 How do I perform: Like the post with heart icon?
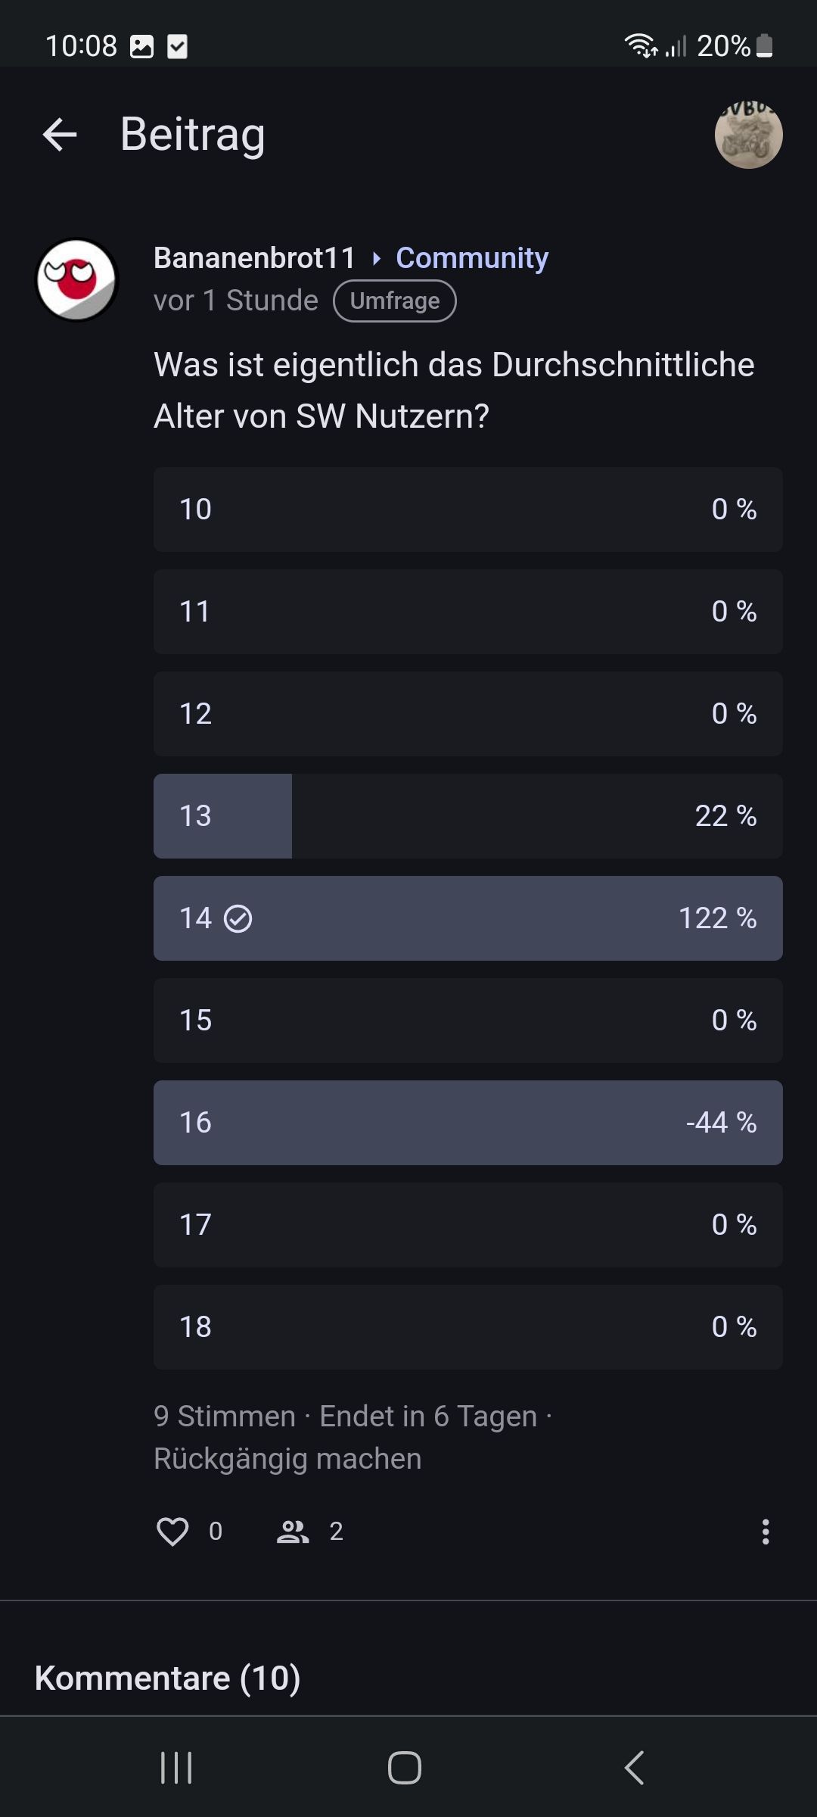tap(172, 1532)
